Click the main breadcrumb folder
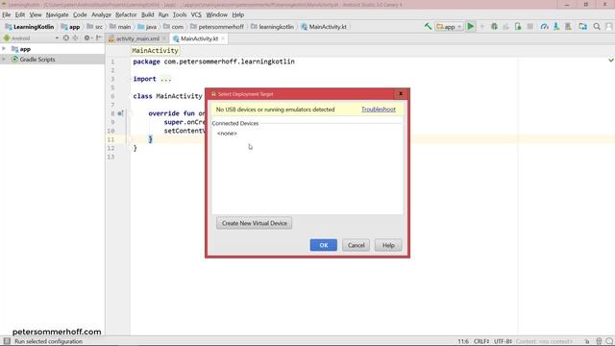 pyautogui.click(x=120, y=27)
